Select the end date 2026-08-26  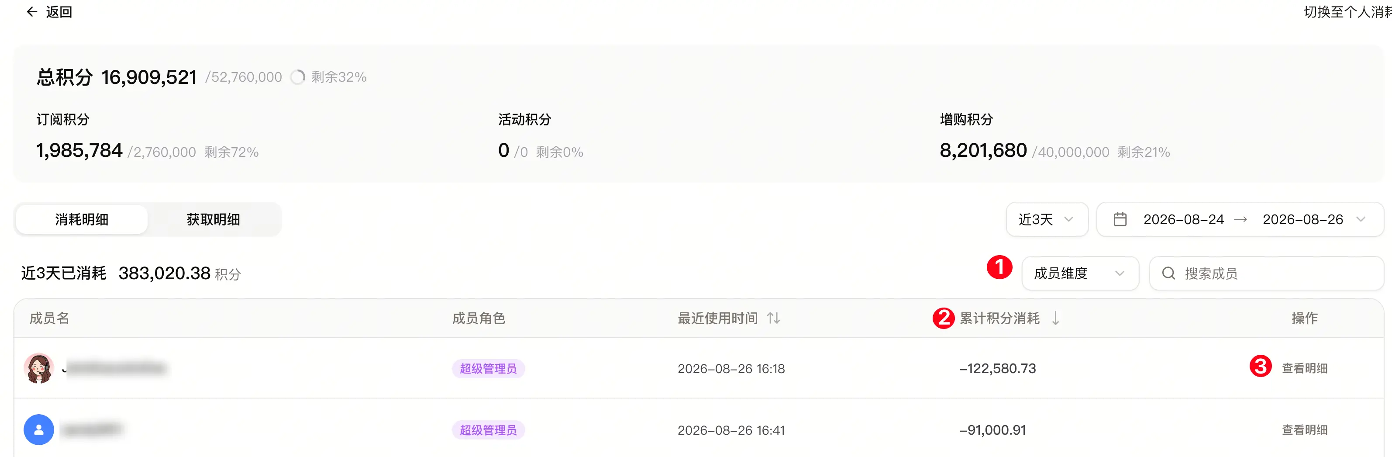pyautogui.click(x=1302, y=219)
